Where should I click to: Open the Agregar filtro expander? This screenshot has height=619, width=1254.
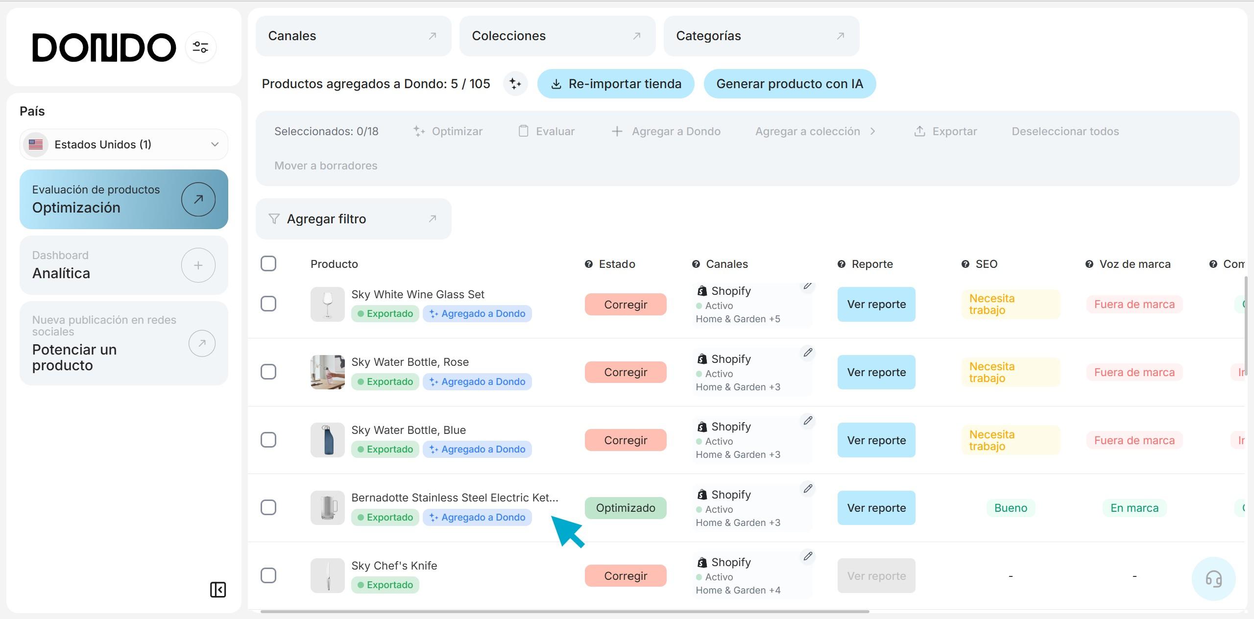point(353,219)
